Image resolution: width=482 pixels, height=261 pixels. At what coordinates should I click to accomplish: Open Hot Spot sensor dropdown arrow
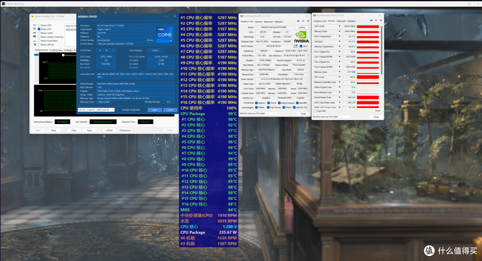point(340,41)
